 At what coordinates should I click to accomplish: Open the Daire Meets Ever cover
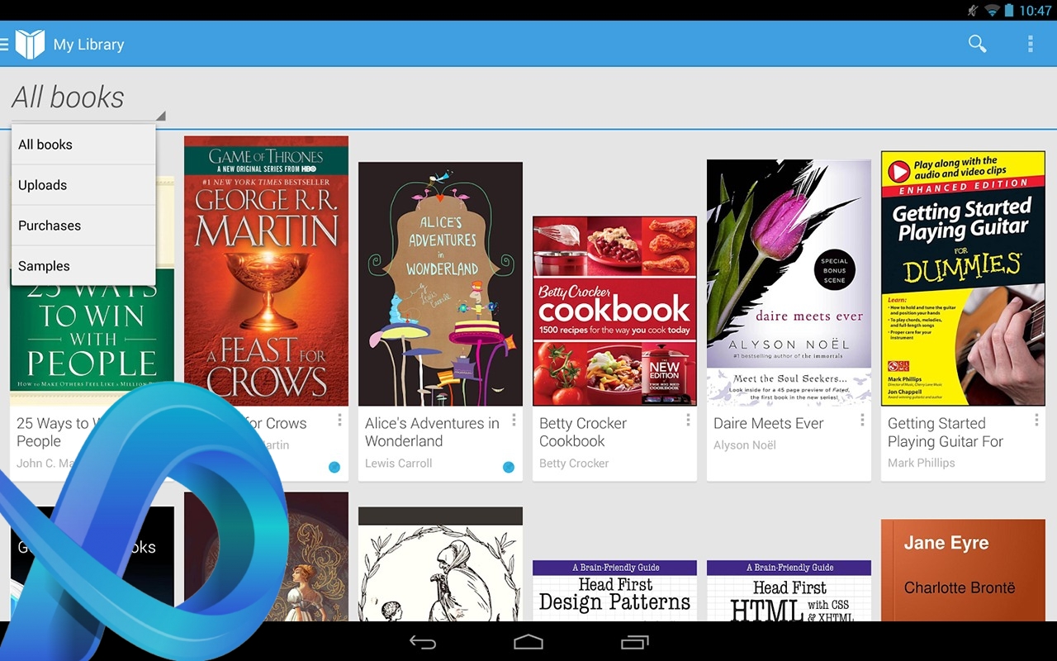coord(789,283)
